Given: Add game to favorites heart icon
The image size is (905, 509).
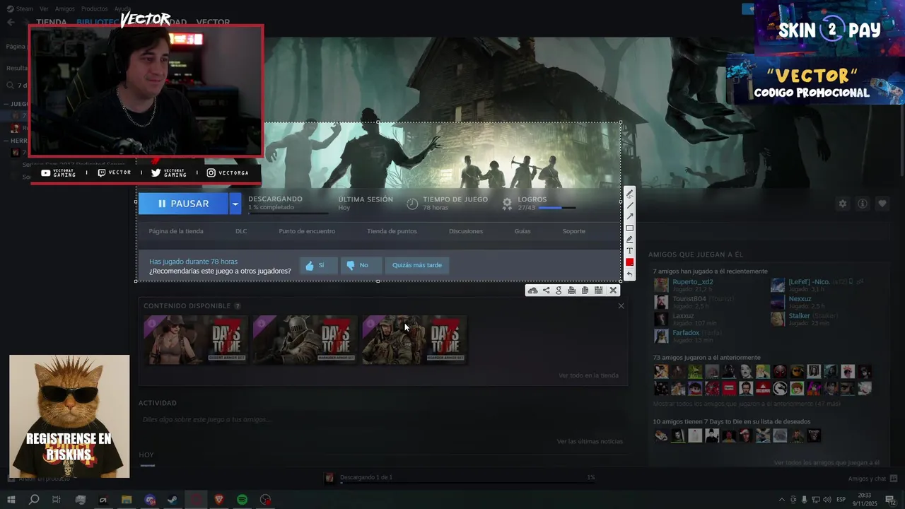Looking at the screenshot, I should click(x=882, y=204).
